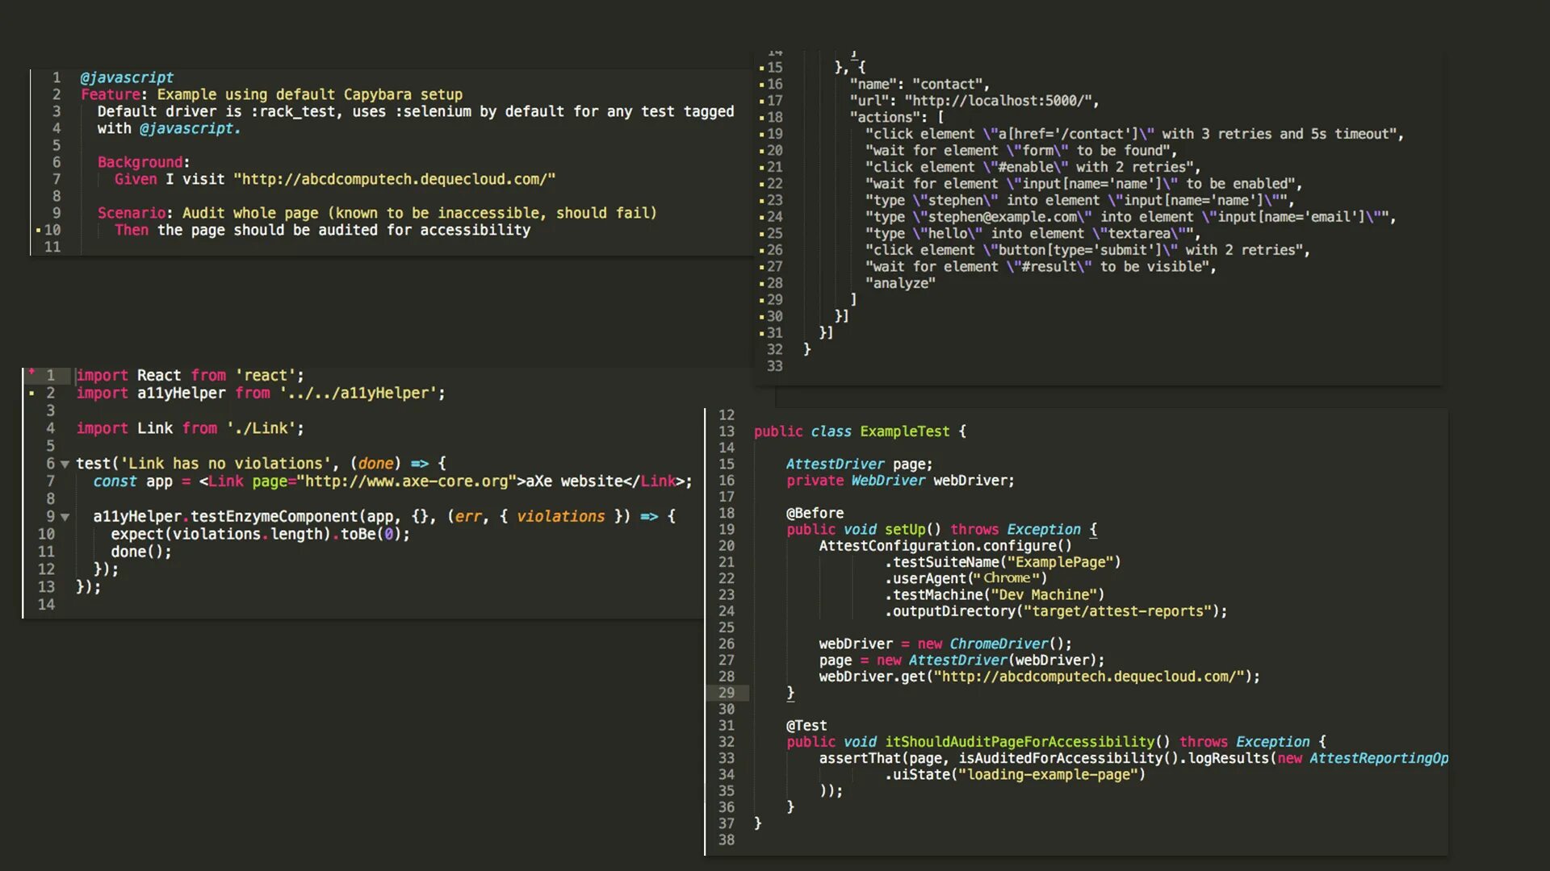Click the gutter dot beside line 24 in the JSON panel
Screen dimensions: 1550x871
[x=761, y=218]
